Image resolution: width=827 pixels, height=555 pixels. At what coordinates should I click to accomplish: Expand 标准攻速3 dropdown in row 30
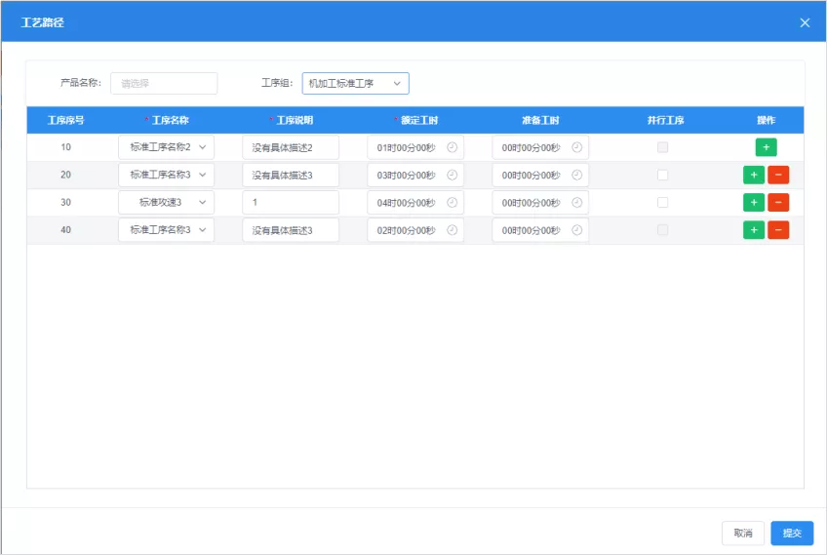pyautogui.click(x=166, y=202)
